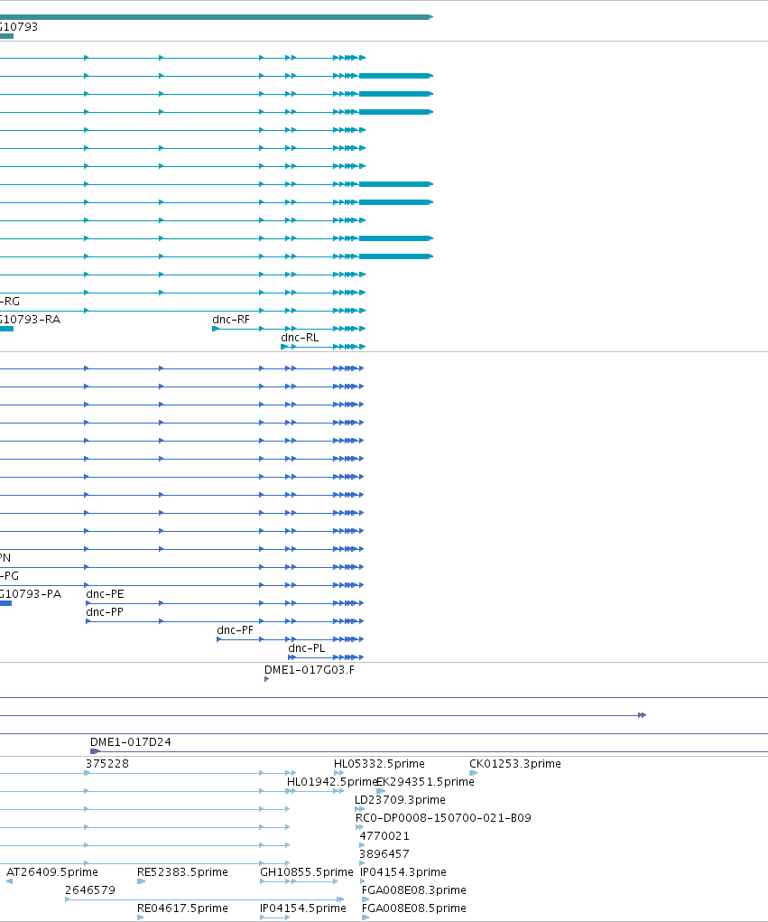Click the teal gene span bar at top
This screenshot has width=768, height=922.
(217, 17)
